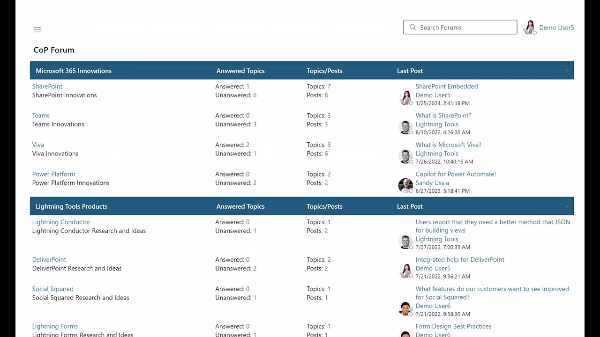Click the timestamp 6/27/2023, 5:18:41 PM

pos(442,191)
